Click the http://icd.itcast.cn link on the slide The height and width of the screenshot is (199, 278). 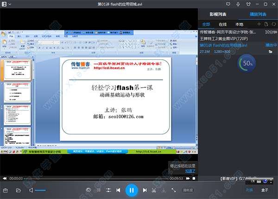(x=109, y=68)
